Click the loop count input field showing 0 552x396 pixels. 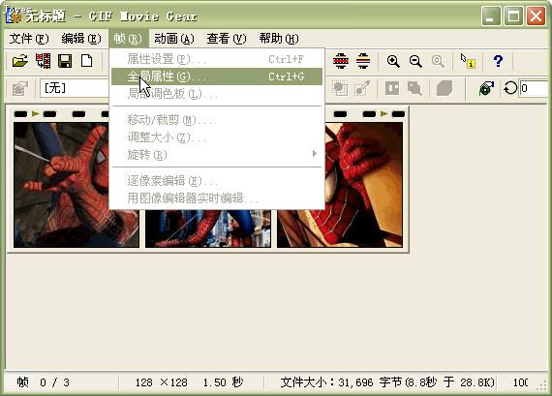(535, 88)
